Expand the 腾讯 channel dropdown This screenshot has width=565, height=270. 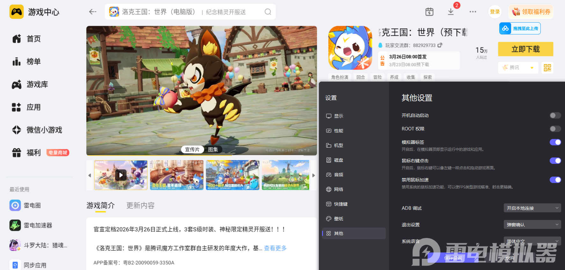click(x=518, y=68)
